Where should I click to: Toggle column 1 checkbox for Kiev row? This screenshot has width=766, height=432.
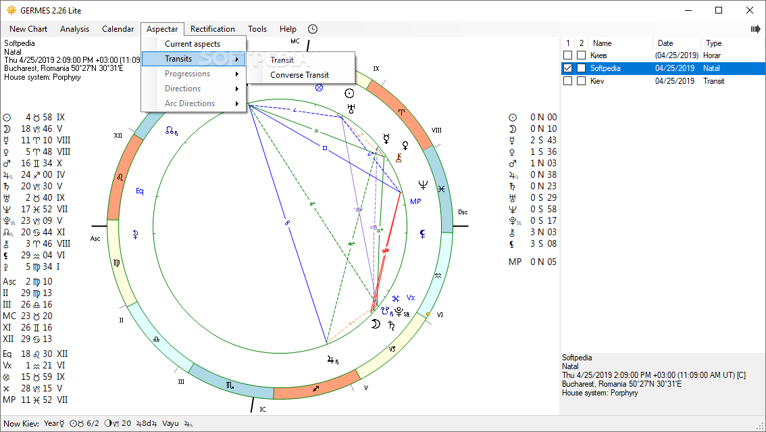tap(567, 81)
